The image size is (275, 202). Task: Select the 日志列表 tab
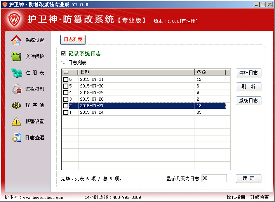pyautogui.click(x=73, y=39)
